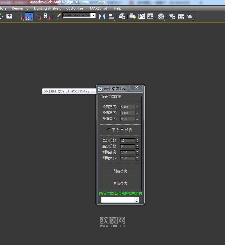Open the Schematic View icon
Viewport: 225px width, 245px height.
coord(151,17)
